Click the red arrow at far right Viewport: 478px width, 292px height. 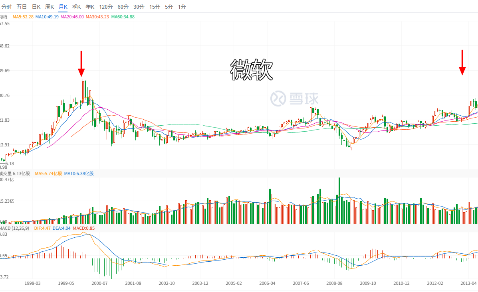pos(462,63)
